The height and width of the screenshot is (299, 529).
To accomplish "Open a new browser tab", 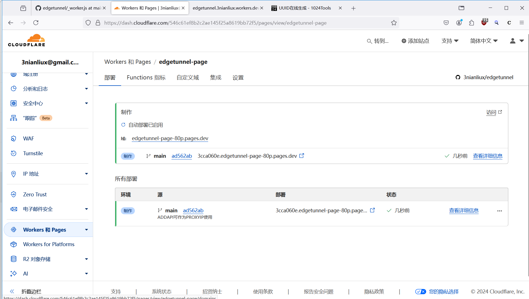I will 353,8.
